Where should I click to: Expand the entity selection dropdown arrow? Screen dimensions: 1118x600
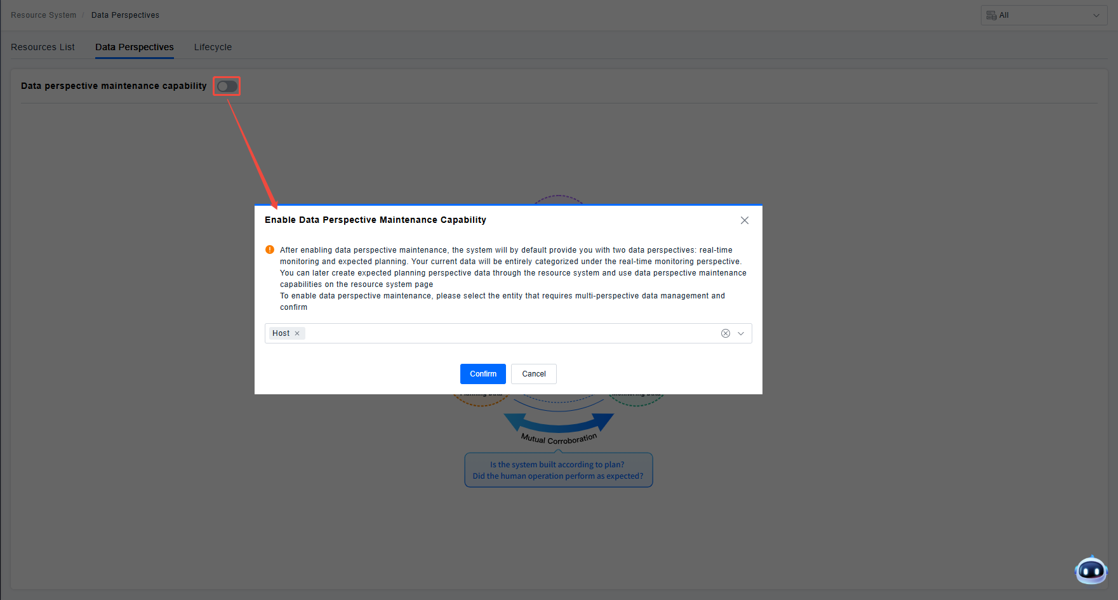click(x=741, y=333)
